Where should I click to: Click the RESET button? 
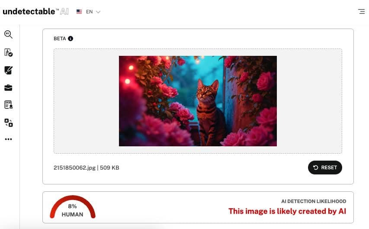pyautogui.click(x=325, y=168)
